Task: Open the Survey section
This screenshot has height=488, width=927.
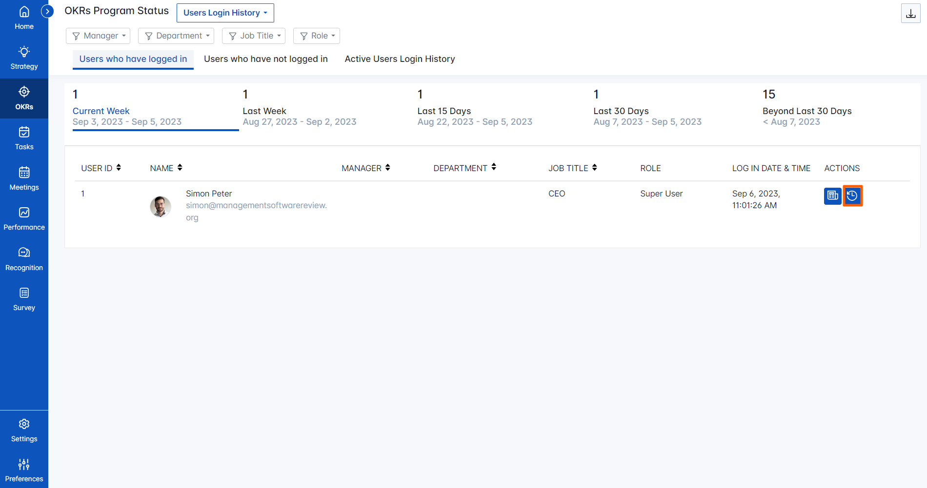Action: pyautogui.click(x=24, y=299)
